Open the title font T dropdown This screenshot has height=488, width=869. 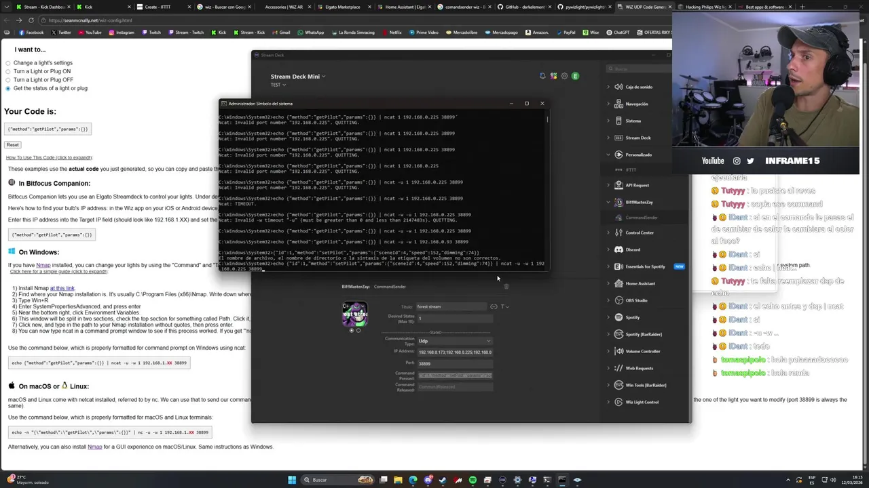504,306
